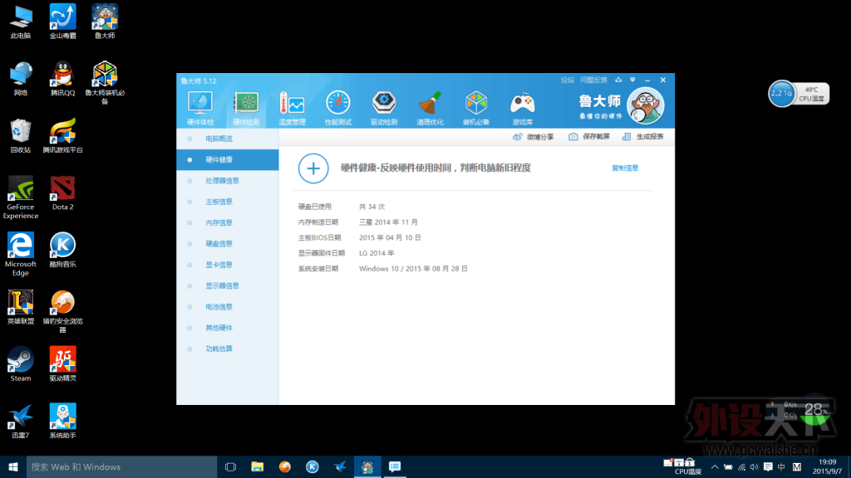
Task: Click 保存截屏 camera icon
Action: click(x=573, y=136)
